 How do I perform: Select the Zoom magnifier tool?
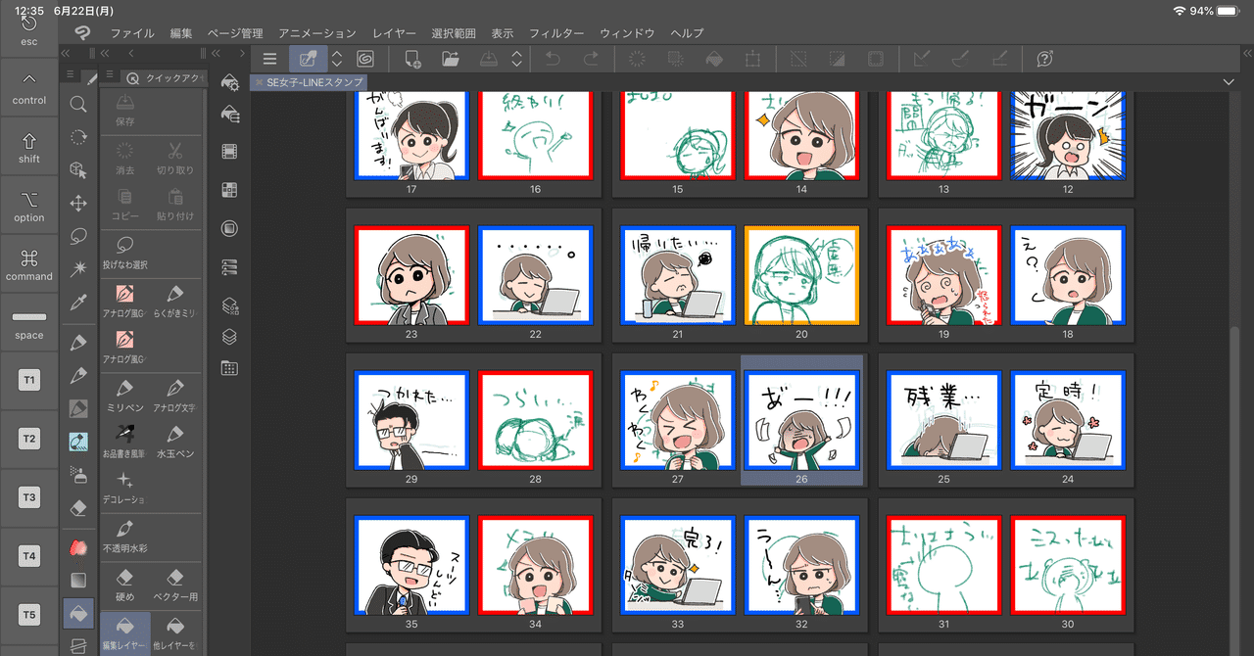pyautogui.click(x=78, y=104)
